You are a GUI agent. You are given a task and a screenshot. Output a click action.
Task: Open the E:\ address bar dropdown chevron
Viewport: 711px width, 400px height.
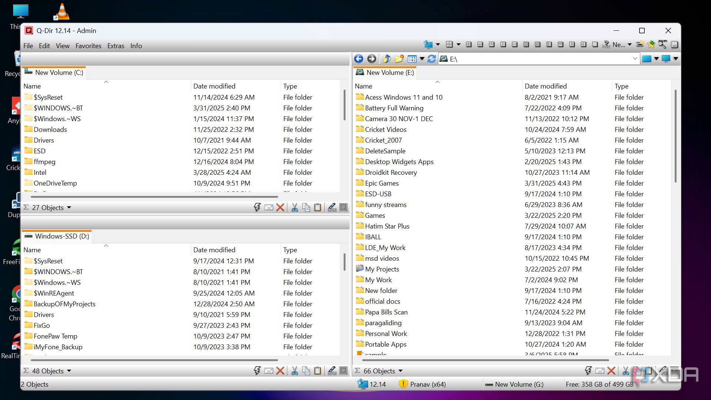635,59
